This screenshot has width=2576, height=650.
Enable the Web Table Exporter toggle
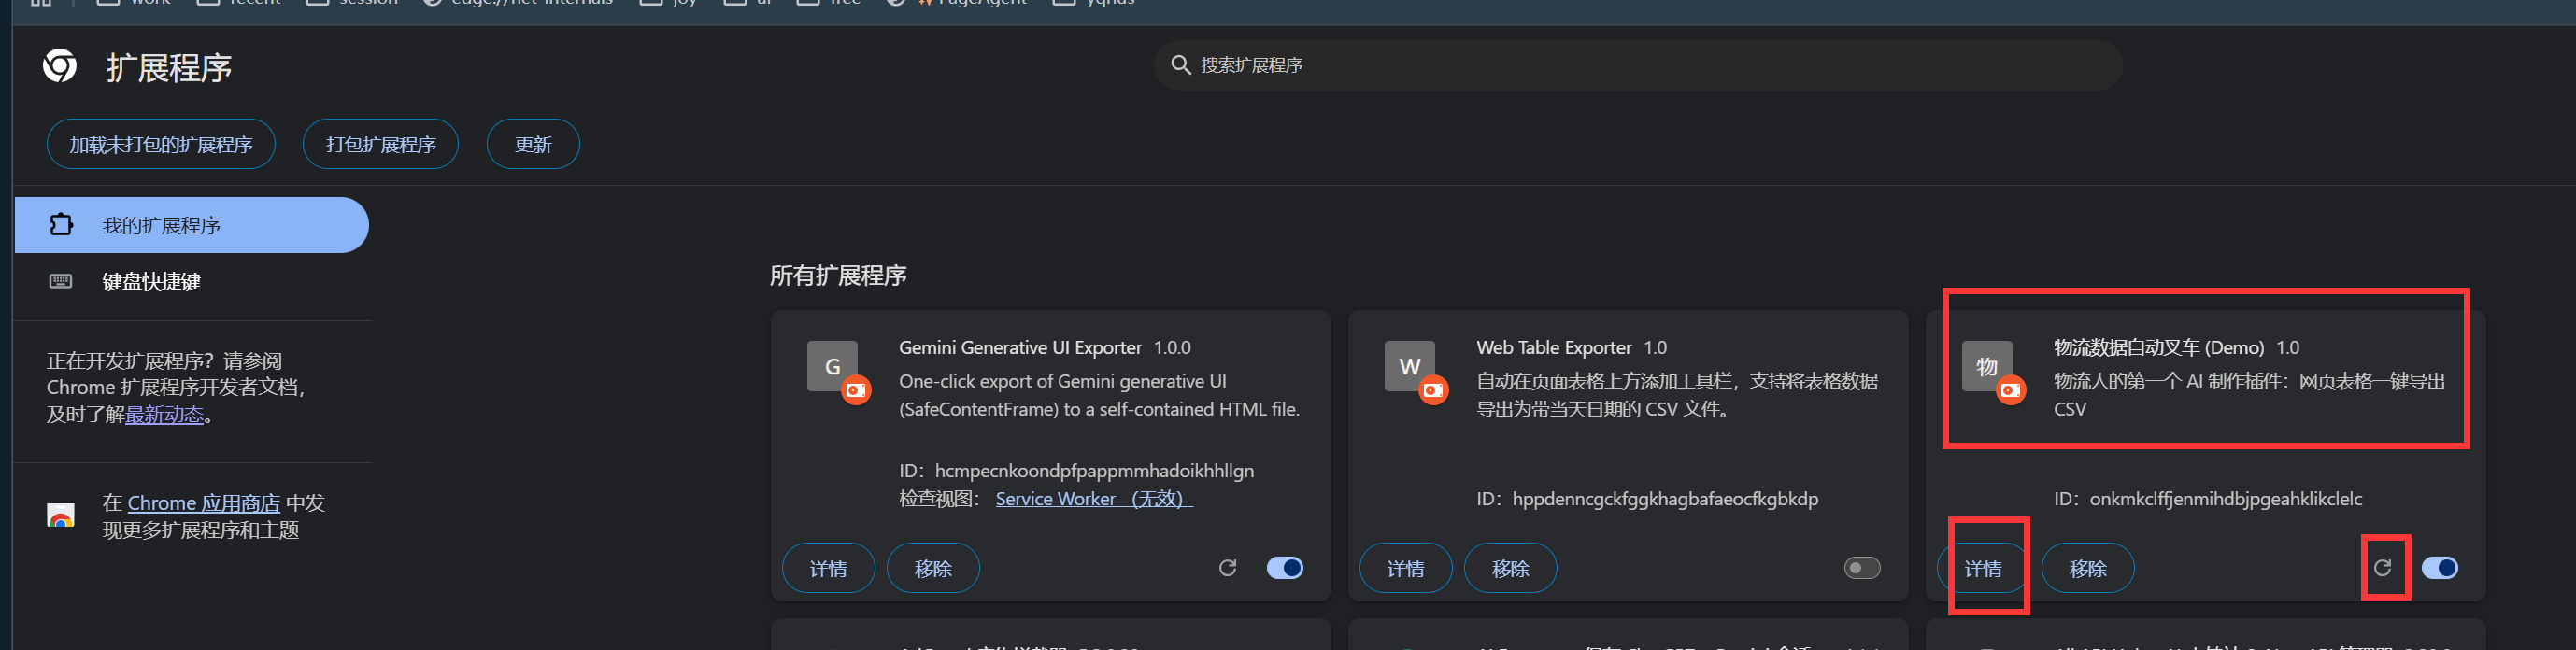[1861, 568]
